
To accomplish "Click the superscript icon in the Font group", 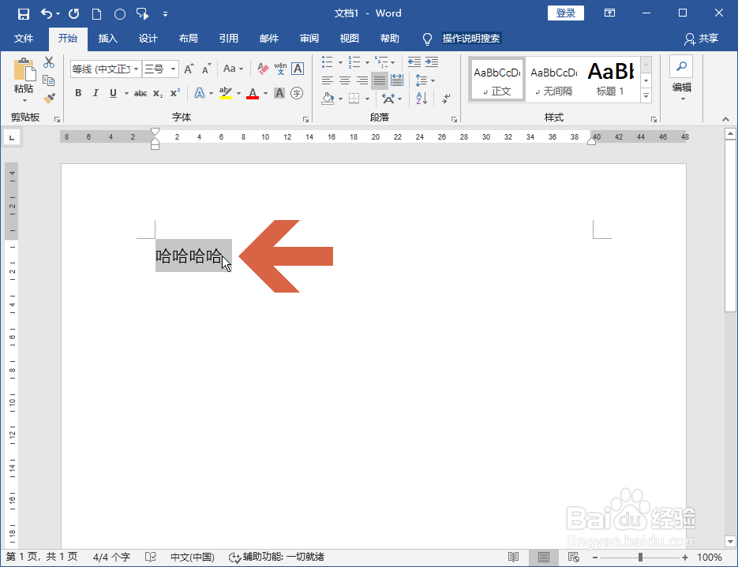I will pyautogui.click(x=174, y=93).
